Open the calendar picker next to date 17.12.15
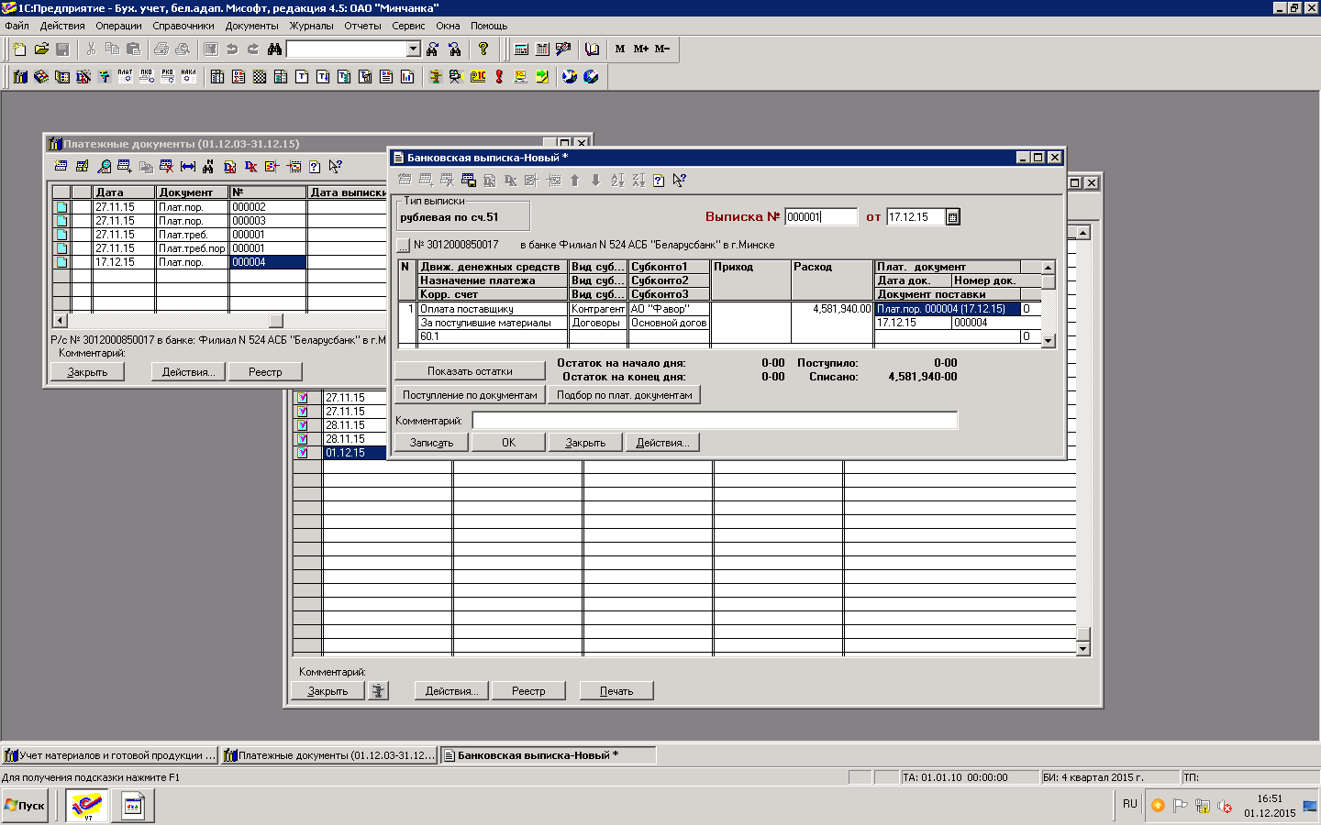 tap(952, 217)
